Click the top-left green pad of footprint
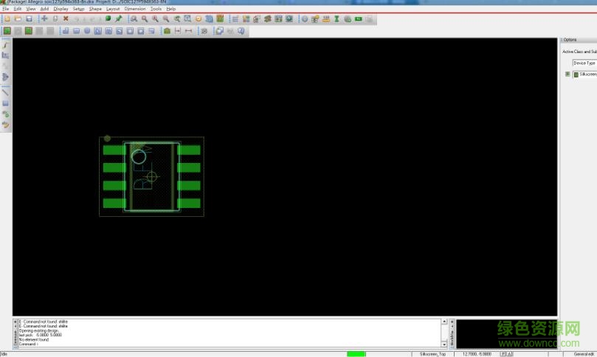 click(114, 150)
